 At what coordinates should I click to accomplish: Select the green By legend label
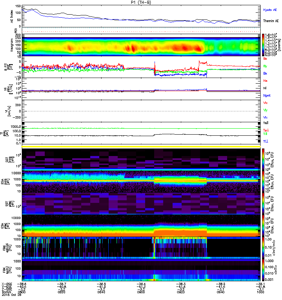[x=265, y=66]
